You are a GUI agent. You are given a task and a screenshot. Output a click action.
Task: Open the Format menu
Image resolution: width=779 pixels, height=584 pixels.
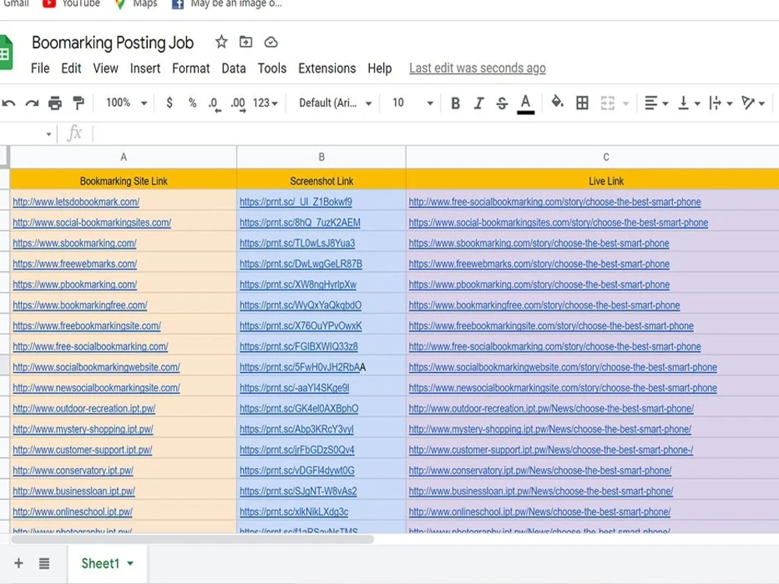pyautogui.click(x=191, y=68)
